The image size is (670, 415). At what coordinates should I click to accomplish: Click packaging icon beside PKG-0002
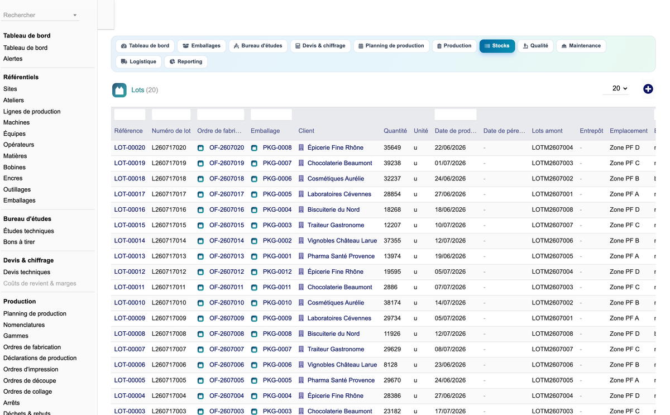point(254,241)
